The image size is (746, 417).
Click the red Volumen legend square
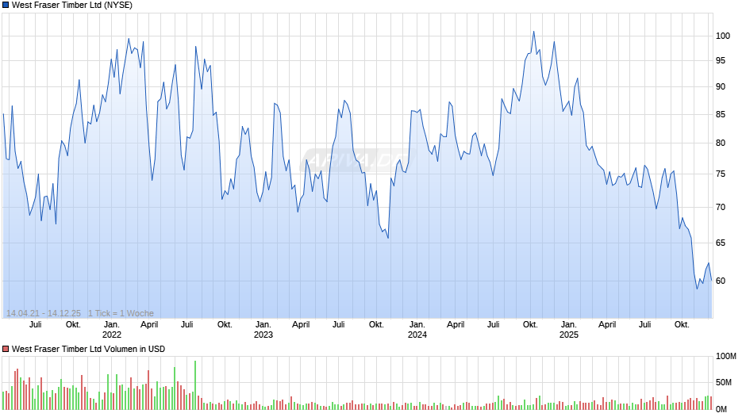click(x=6, y=349)
